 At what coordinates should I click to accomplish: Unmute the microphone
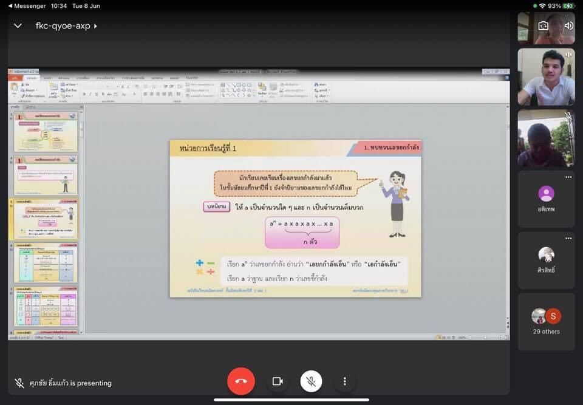[311, 381]
